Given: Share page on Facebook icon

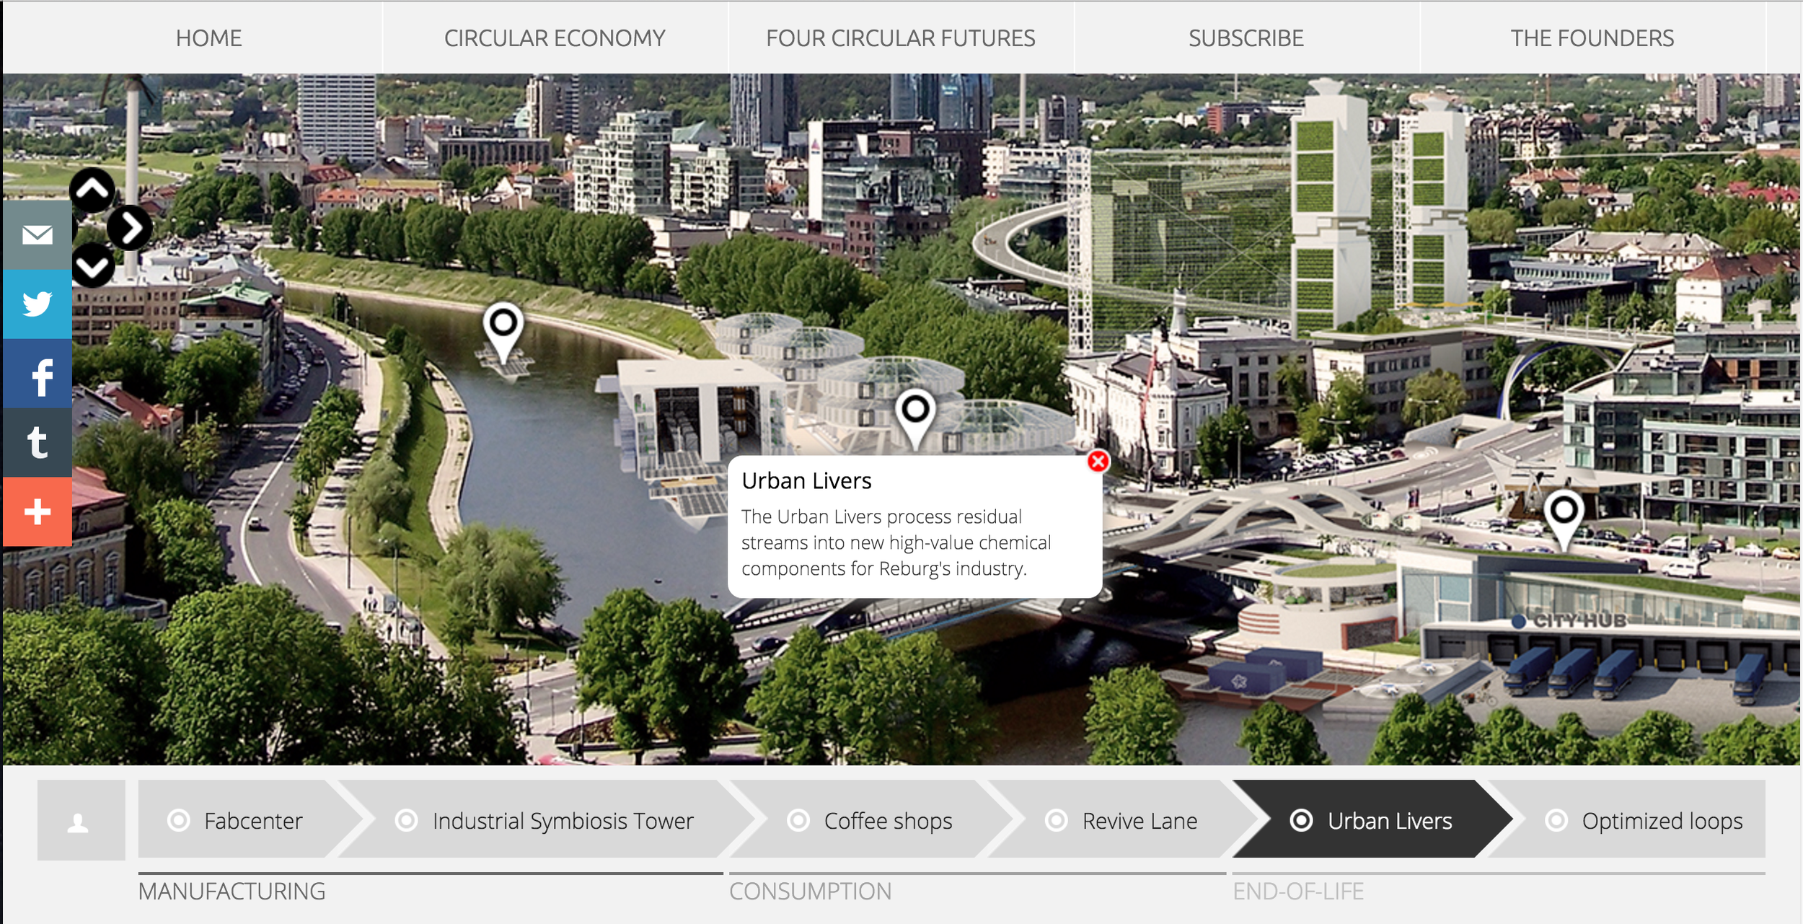Looking at the screenshot, I should (x=40, y=376).
